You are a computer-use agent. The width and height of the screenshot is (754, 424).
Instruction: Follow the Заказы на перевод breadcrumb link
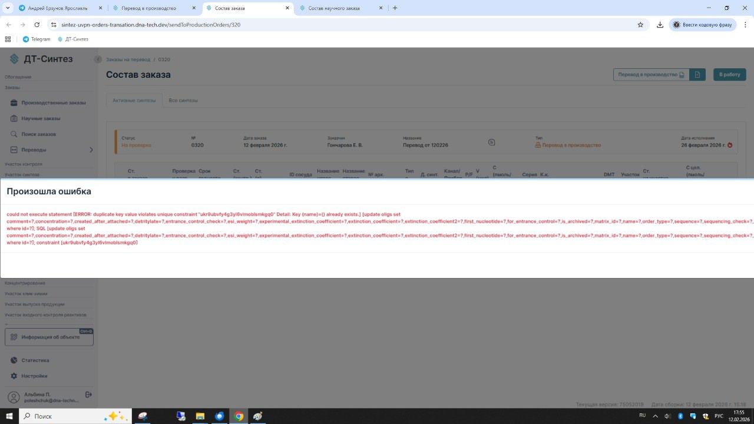[128, 59]
